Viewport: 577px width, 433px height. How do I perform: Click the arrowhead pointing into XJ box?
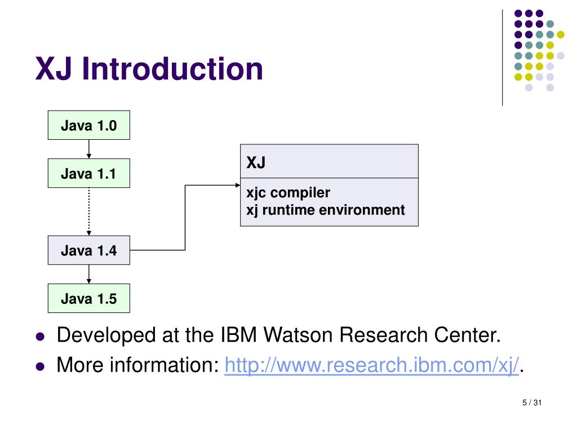point(238,185)
